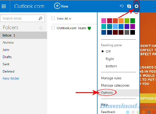This screenshot has width=156, height=114.
Task: Open Manage categories menu entry
Action: pyautogui.click(x=115, y=86)
